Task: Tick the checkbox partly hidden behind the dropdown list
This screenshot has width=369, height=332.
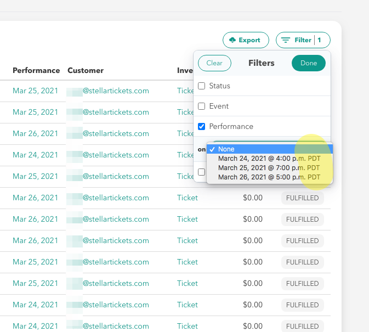Action: (201, 172)
